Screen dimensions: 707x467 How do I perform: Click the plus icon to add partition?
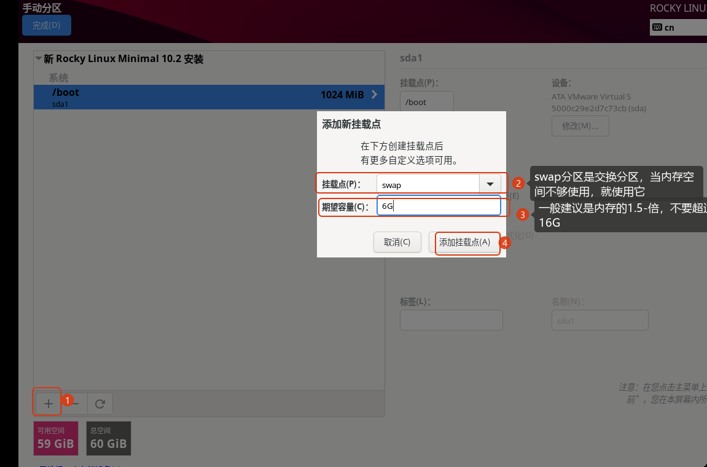(x=49, y=403)
